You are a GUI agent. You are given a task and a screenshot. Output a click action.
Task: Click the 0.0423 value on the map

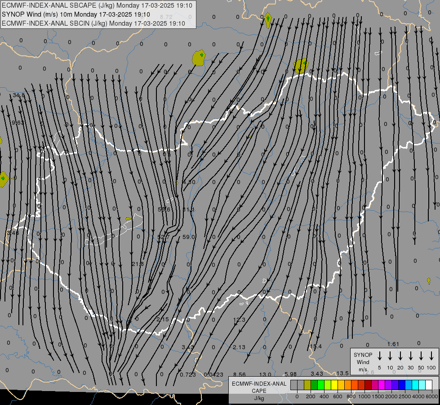point(213,375)
